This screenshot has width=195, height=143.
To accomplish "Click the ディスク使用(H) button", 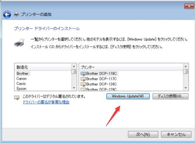I will (x=171, y=96).
